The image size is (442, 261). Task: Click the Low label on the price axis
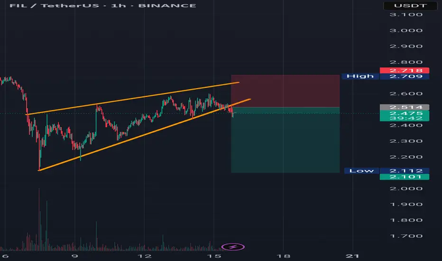click(x=362, y=171)
